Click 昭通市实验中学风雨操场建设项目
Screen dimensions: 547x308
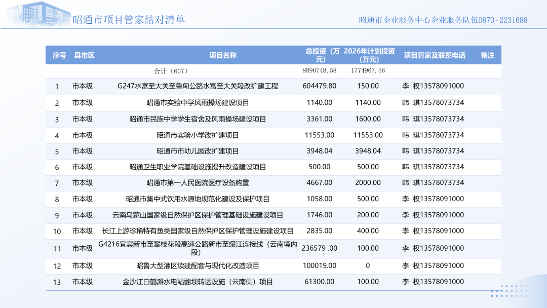pos(198,103)
